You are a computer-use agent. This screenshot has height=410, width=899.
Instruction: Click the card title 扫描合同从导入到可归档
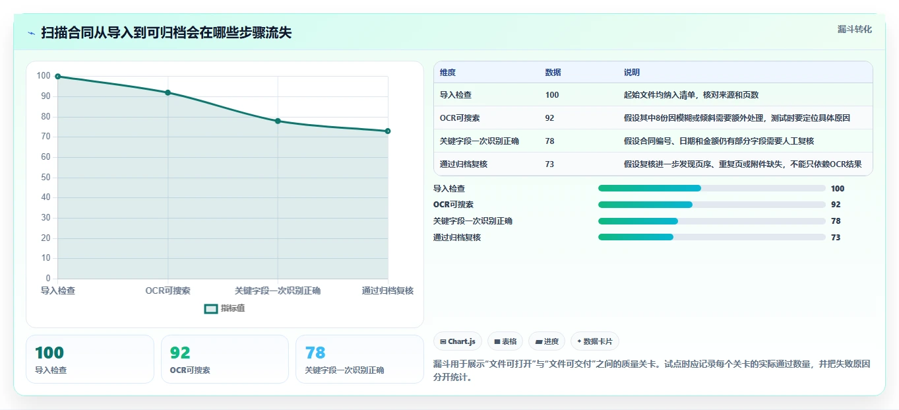click(166, 32)
